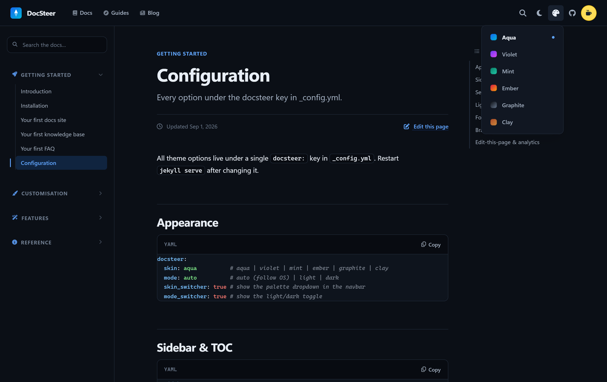Select the Clay skin option
The width and height of the screenshot is (607, 382).
[x=522, y=122]
